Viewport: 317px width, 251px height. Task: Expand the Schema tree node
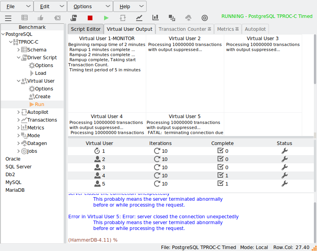[x=18, y=50]
